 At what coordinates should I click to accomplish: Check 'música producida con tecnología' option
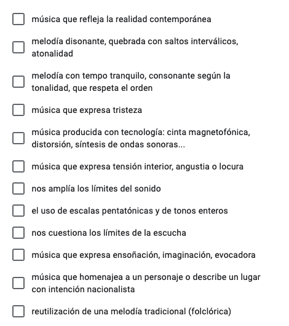18,138
